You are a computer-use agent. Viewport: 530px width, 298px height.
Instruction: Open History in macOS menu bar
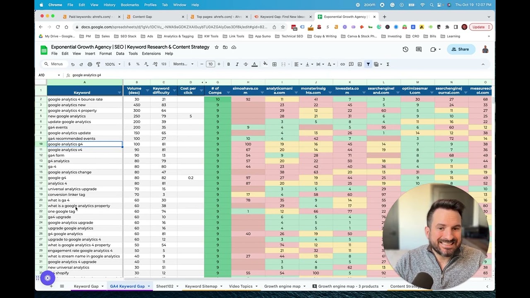(109, 5)
